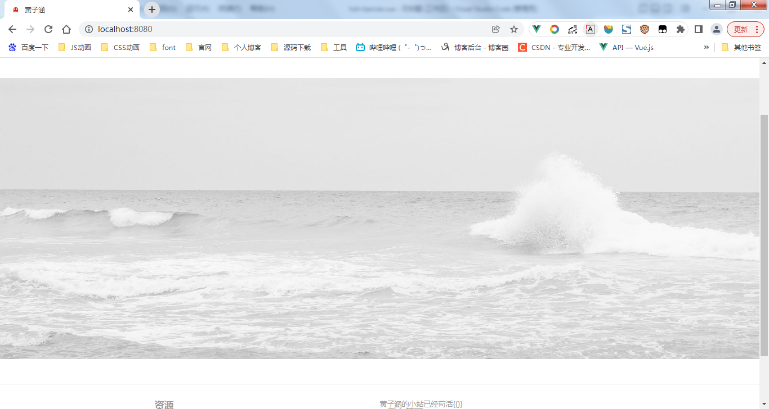This screenshot has height=409, width=769.
Task: Open the 'en' translation extension
Action: 573,29
